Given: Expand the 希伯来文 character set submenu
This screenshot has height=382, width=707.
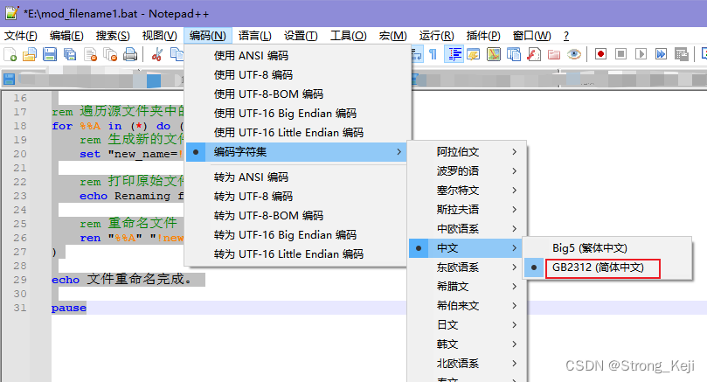Looking at the screenshot, I should [x=467, y=306].
